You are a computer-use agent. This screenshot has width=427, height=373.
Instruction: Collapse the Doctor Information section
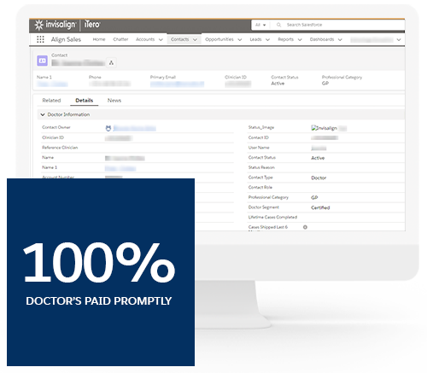click(43, 114)
